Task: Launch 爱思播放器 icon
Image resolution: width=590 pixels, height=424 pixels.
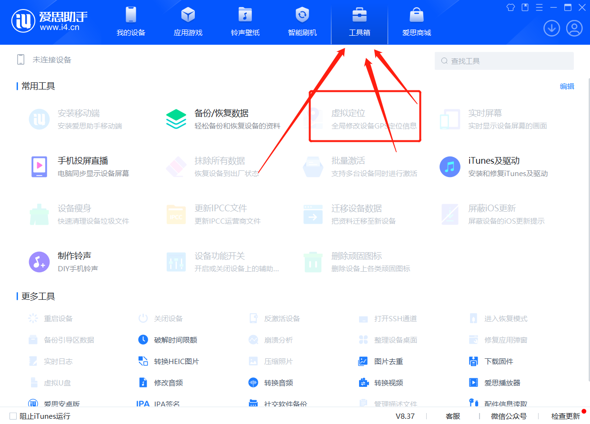Action: [x=473, y=383]
